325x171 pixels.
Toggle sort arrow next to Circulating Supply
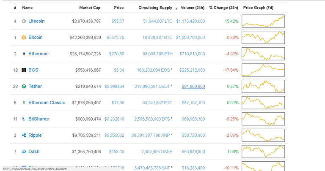pyautogui.click(x=176, y=8)
